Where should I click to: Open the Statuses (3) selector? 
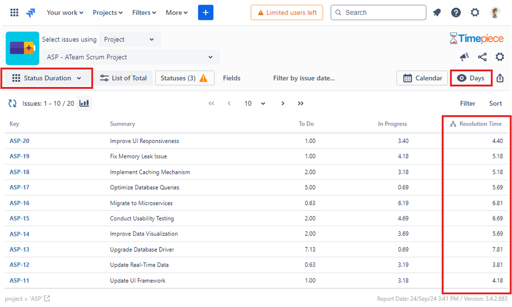pos(184,78)
